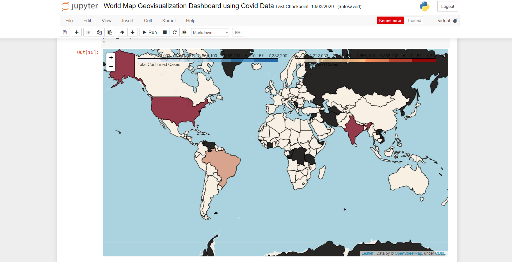
Task: Save the notebook with the floppy disk icon
Action: click(x=65, y=33)
